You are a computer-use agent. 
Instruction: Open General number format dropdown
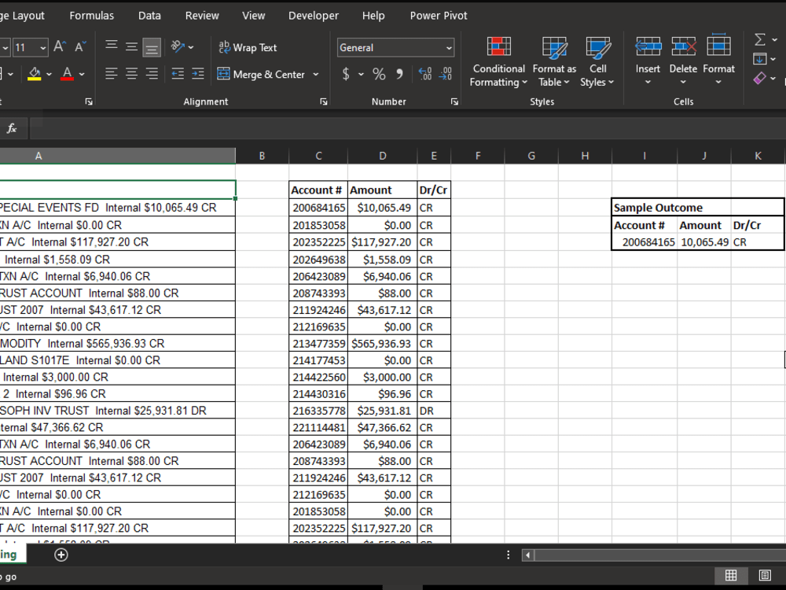pos(449,48)
